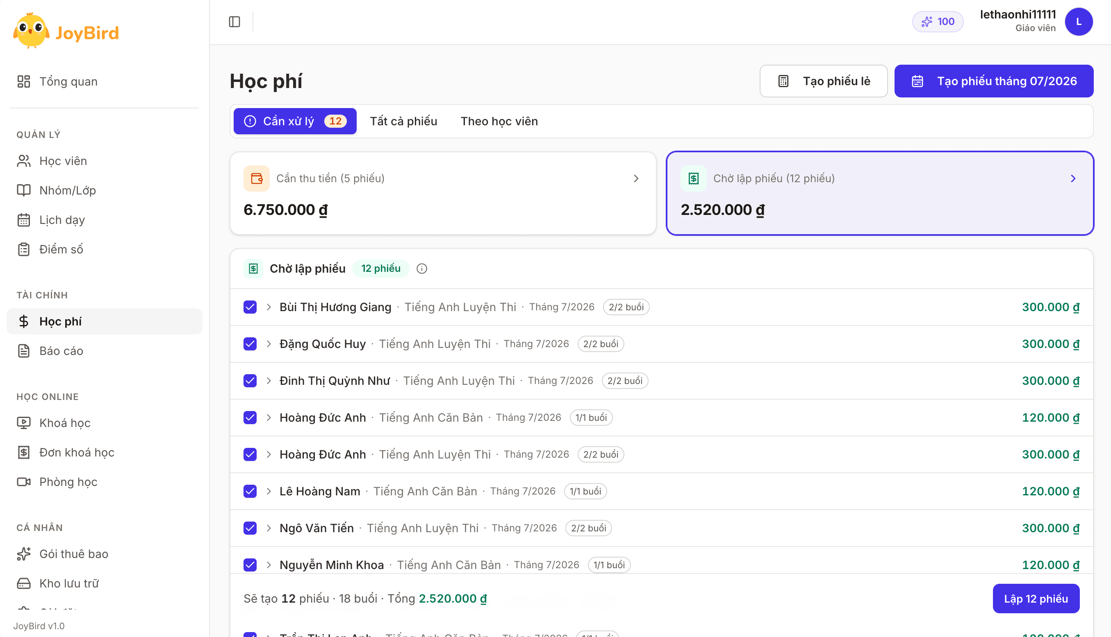The height and width of the screenshot is (637, 1111).
Task: Toggle checkbox for Ngô Văn Tiến
Action: pos(250,528)
